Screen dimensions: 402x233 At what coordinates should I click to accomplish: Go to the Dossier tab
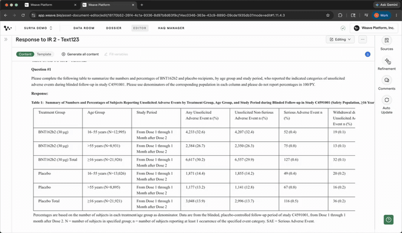113,28
